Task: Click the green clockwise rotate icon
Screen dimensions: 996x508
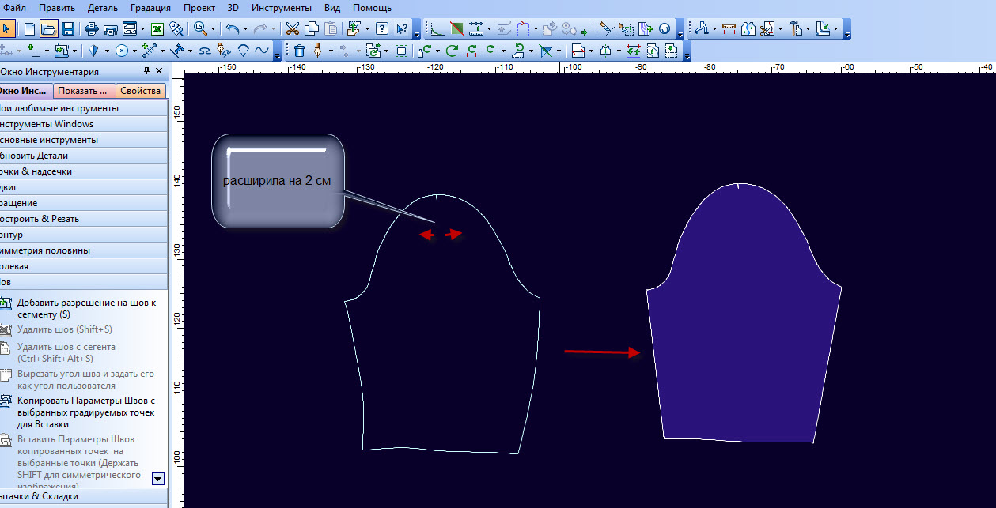Action: point(452,51)
